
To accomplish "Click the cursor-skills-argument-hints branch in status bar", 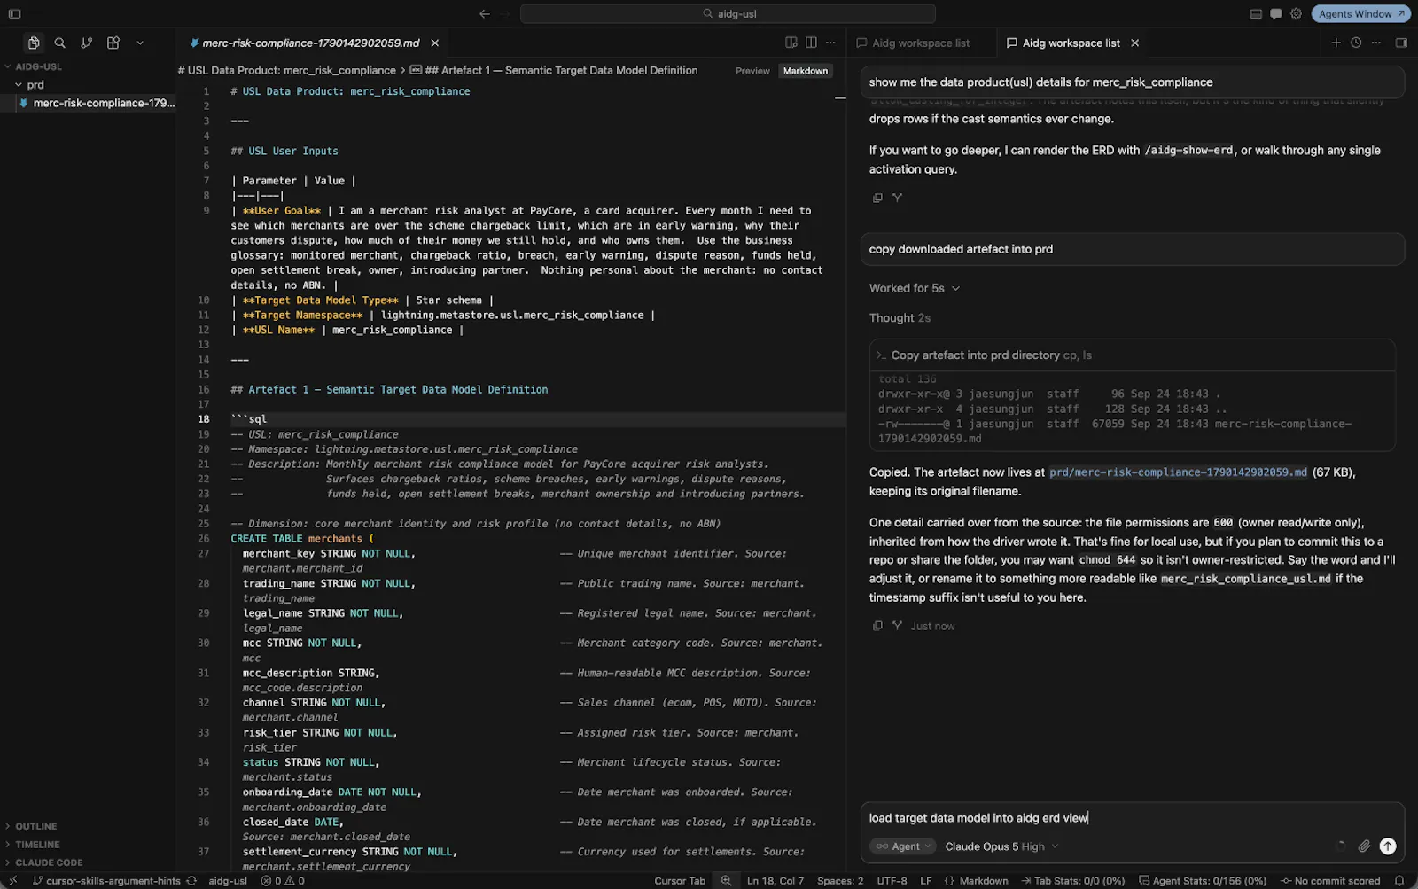I will point(106,881).
